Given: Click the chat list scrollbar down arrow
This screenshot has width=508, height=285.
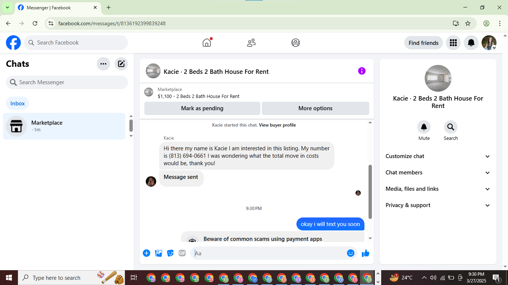Looking at the screenshot, I should point(131,136).
